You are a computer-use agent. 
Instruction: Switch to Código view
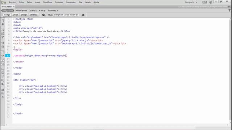click(7, 15)
